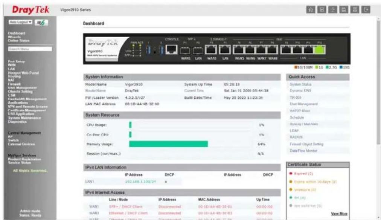381x220 pixels.
Task: Click the fourth top toolbar icon from the left
Action: coord(344,9)
